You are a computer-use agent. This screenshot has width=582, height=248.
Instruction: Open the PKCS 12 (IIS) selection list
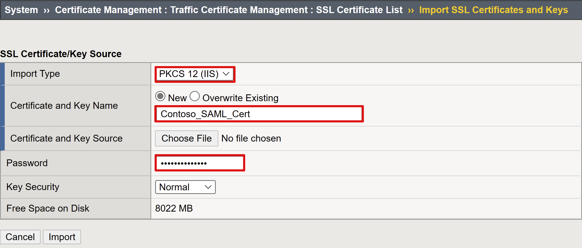195,74
